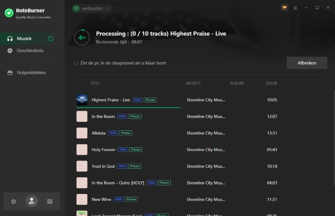Screen dimensions: 335x216
Task: Click the mail feedback envelope icon
Action: click(50, 201)
